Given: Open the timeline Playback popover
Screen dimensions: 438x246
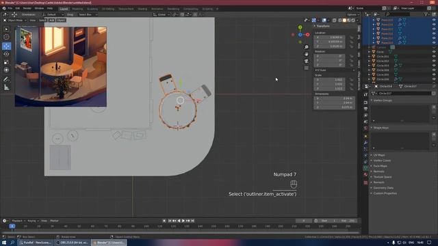Looking at the screenshot, I should click(x=18, y=221).
